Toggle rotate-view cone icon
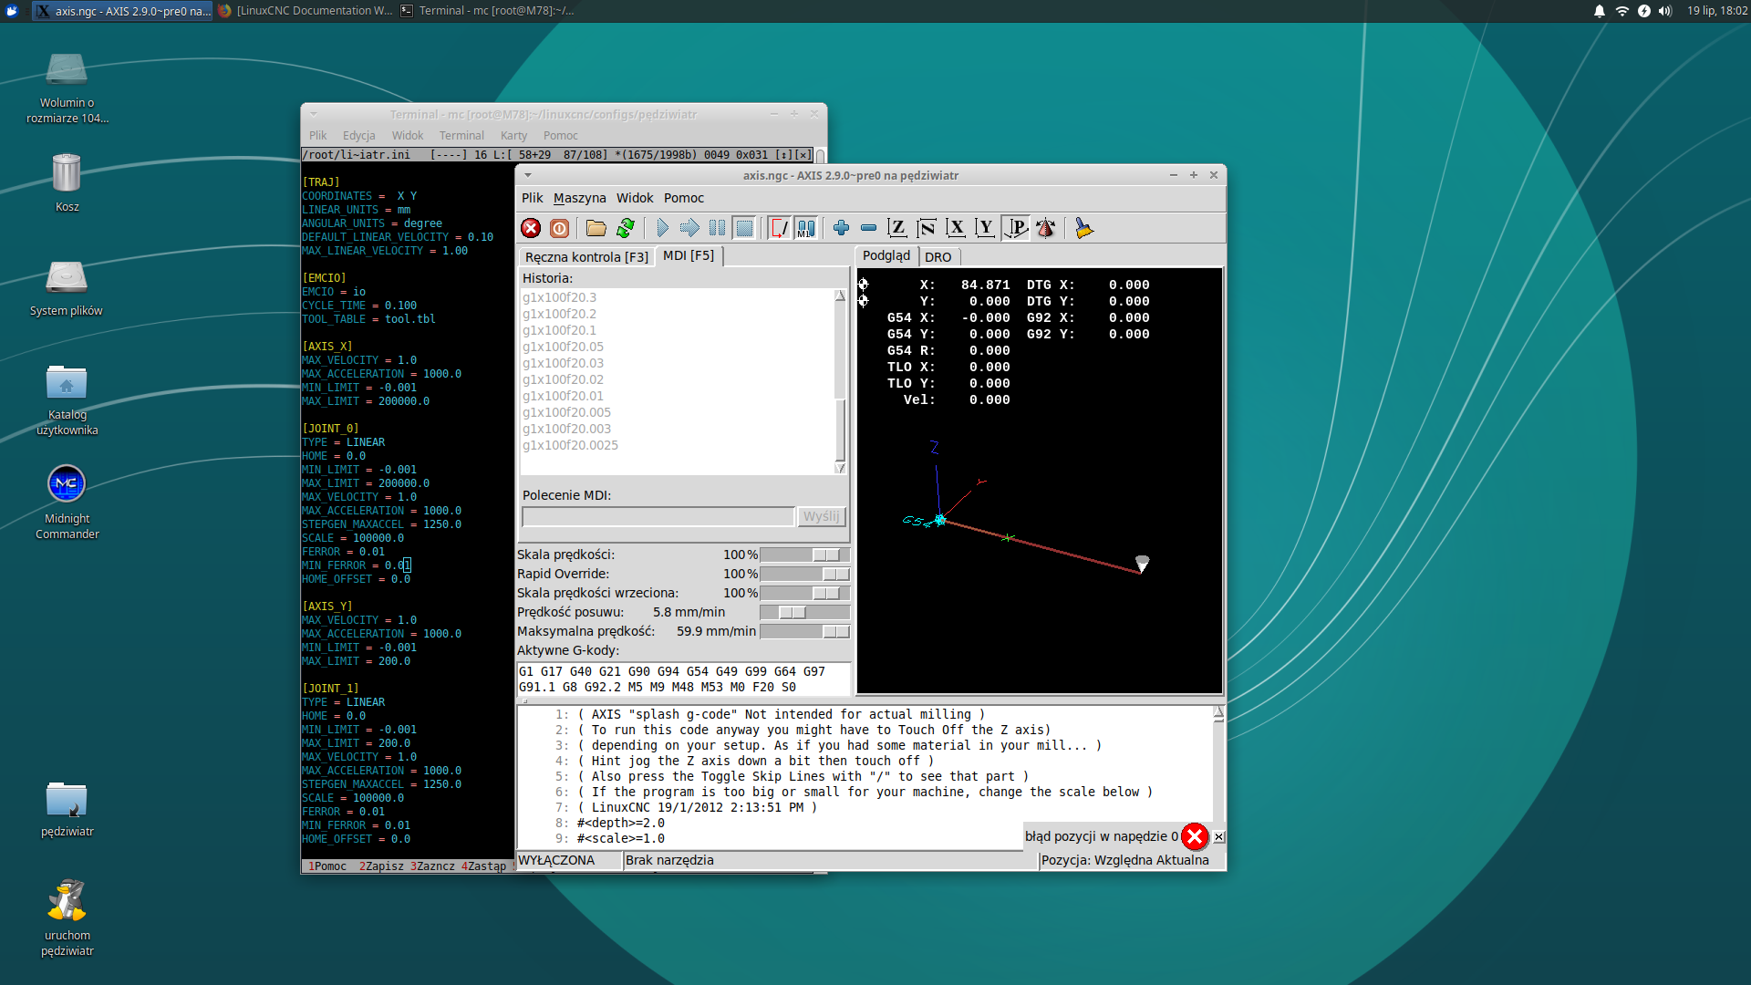 [1046, 228]
